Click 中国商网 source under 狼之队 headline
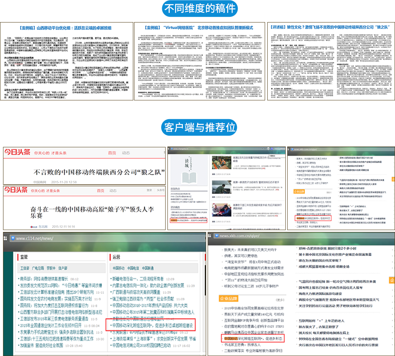This screenshot has height=356, width=395. pyautogui.click(x=40, y=182)
